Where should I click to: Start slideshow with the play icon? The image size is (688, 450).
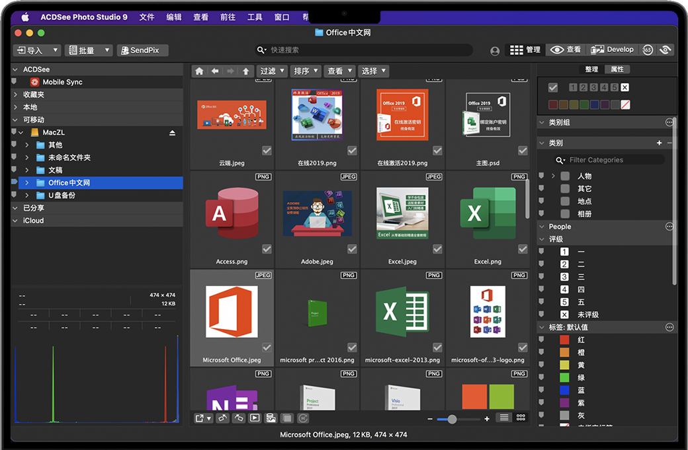[255, 418]
